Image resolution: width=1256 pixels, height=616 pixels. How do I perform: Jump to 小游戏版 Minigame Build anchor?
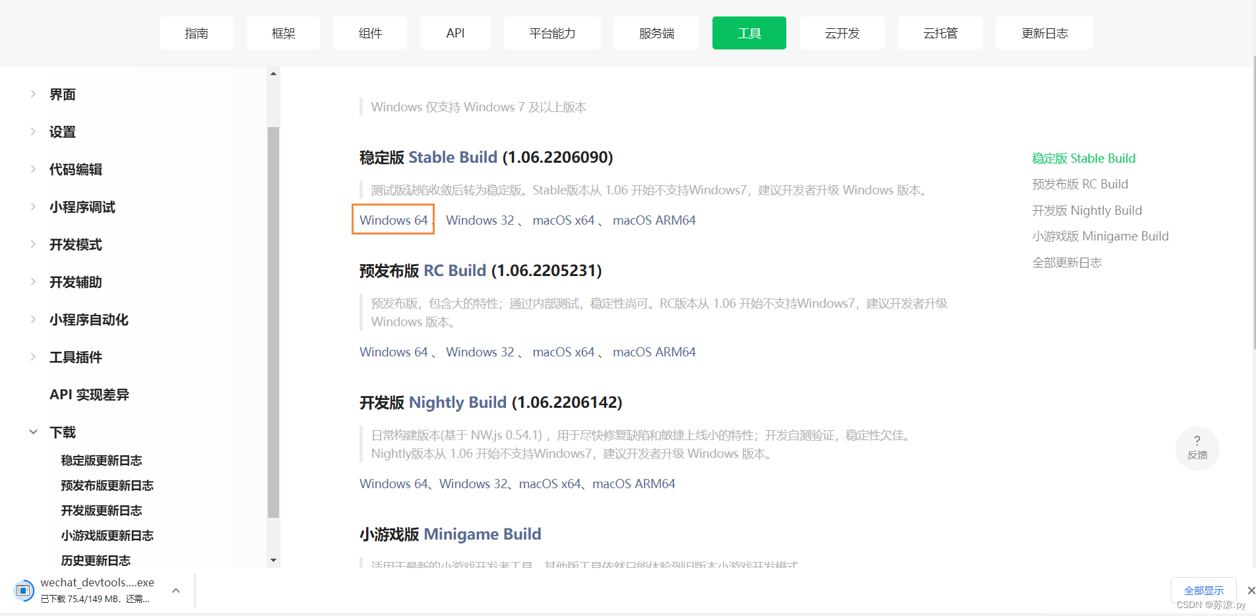click(x=1100, y=236)
